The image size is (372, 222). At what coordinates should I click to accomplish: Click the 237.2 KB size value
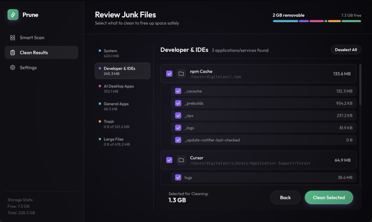point(344,116)
